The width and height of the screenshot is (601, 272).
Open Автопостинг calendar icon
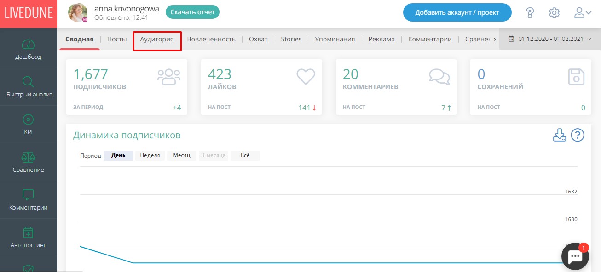pos(28,232)
